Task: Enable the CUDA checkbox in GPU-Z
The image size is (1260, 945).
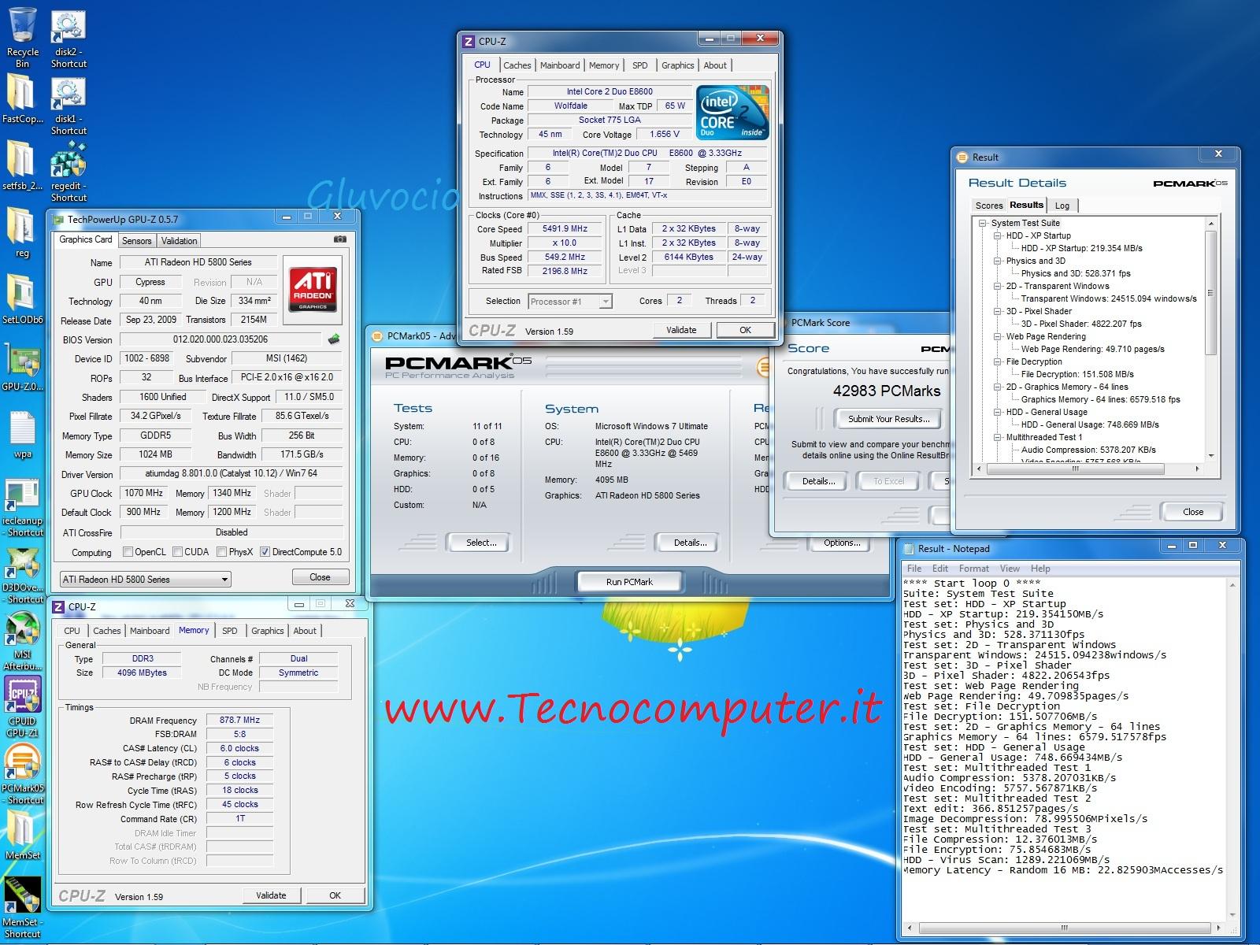Action: [x=177, y=552]
